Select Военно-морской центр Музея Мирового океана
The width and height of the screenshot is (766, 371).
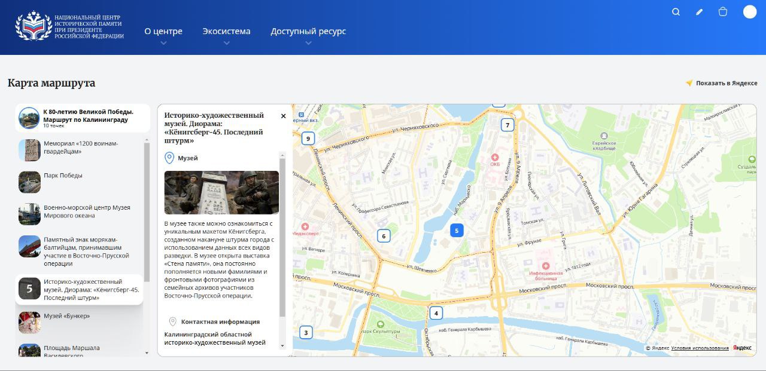point(80,214)
